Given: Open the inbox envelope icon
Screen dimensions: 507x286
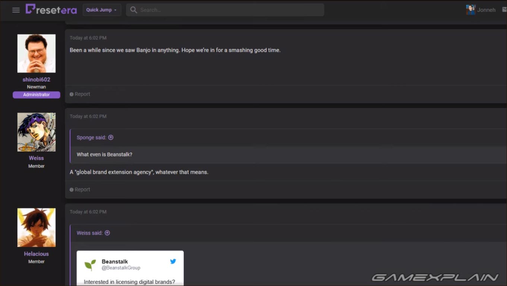Looking at the screenshot, I should 504,10.
